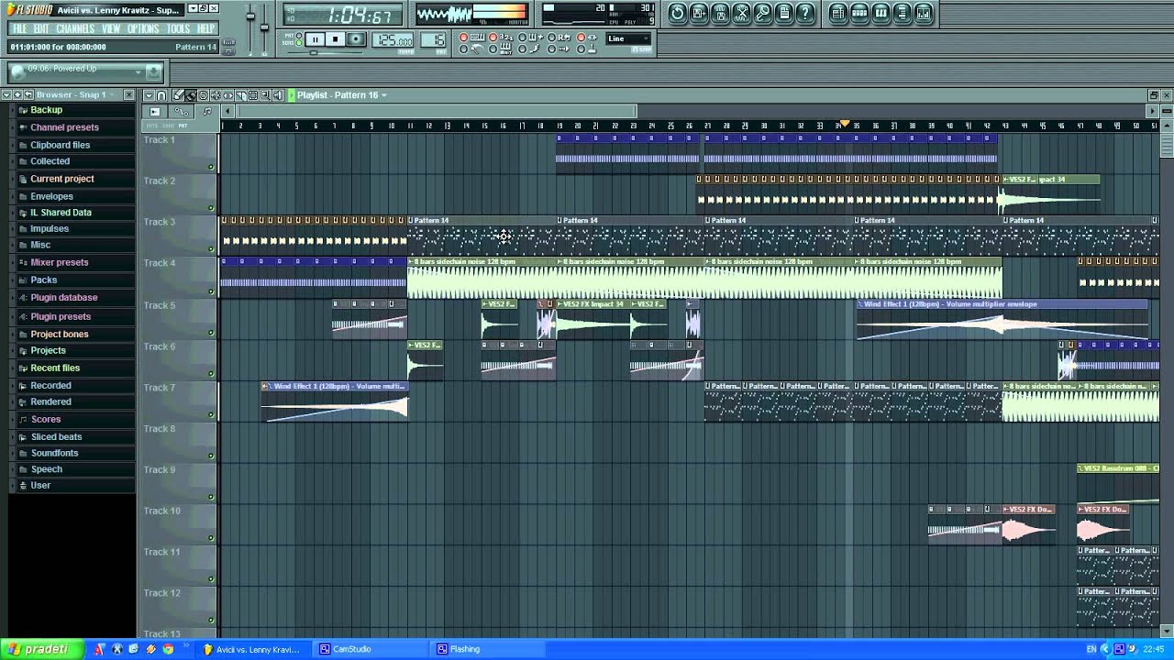The height and width of the screenshot is (660, 1174).
Task: Select the playlist Playback speaker tool
Action: (x=278, y=95)
